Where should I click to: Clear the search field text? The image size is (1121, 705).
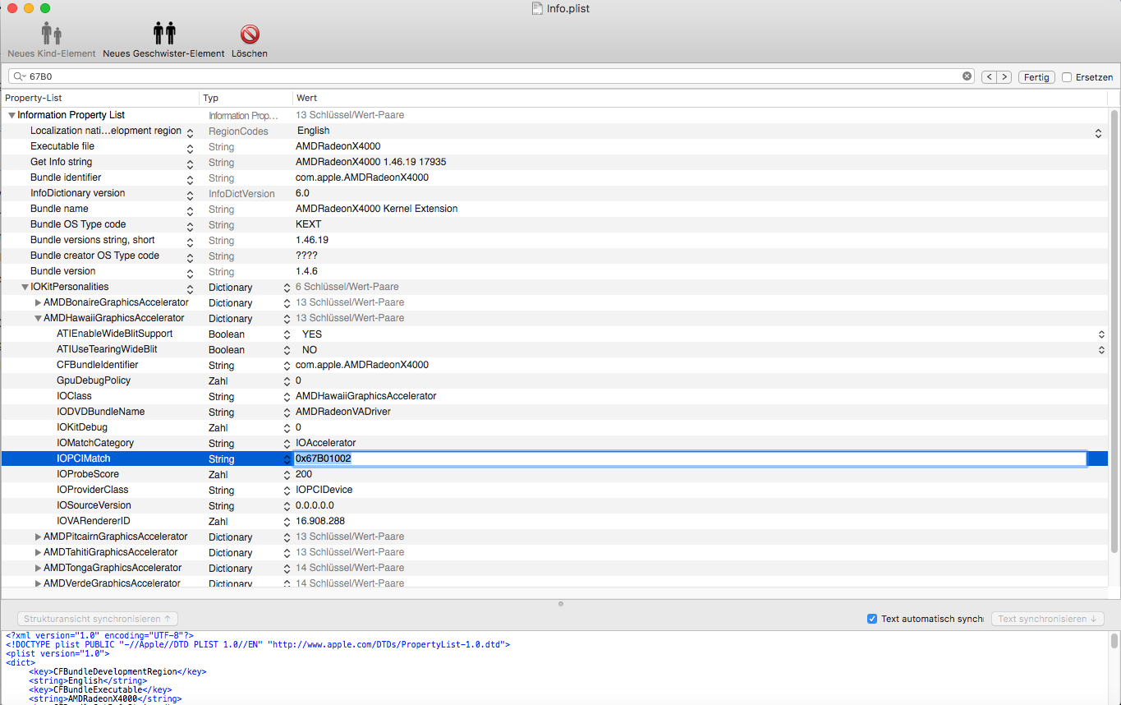tap(967, 76)
